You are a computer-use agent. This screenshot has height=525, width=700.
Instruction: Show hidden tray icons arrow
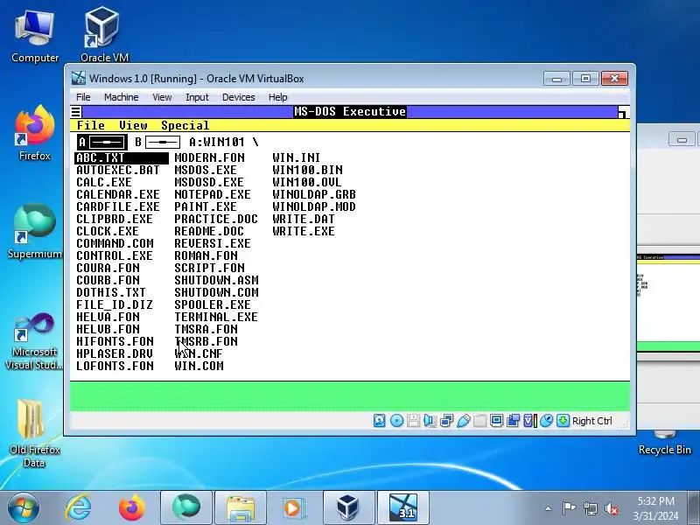click(x=549, y=508)
